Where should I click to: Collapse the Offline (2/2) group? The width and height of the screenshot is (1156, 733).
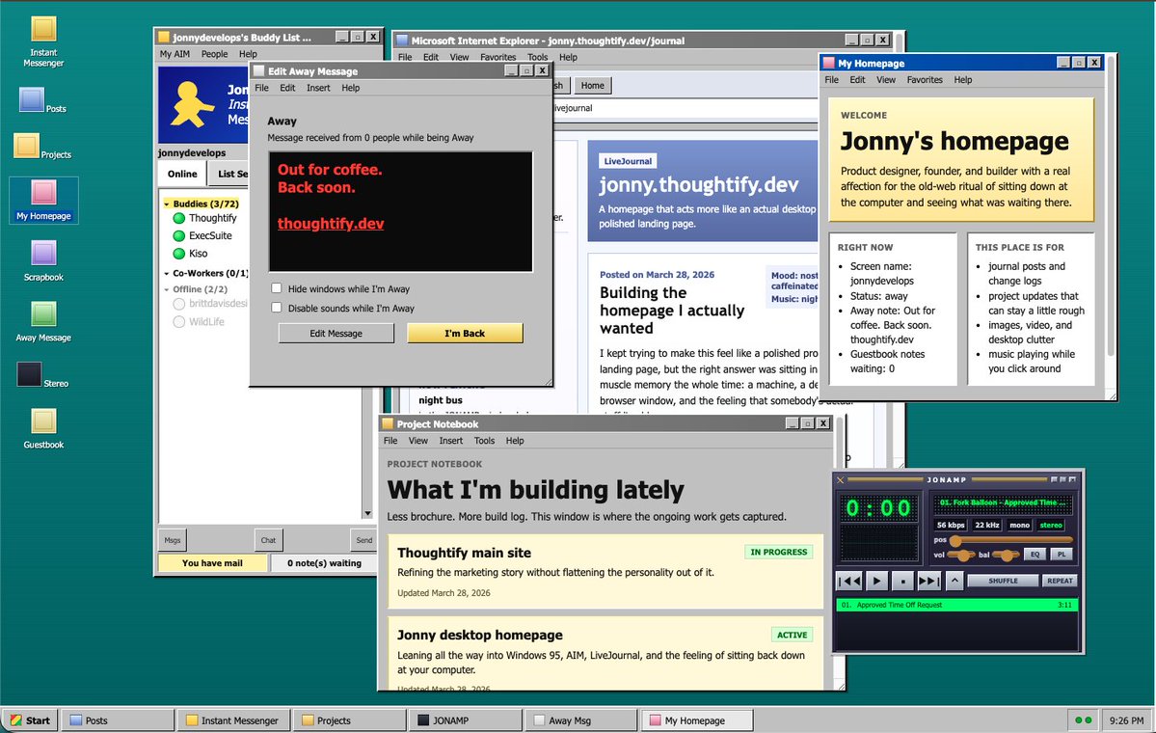[167, 289]
